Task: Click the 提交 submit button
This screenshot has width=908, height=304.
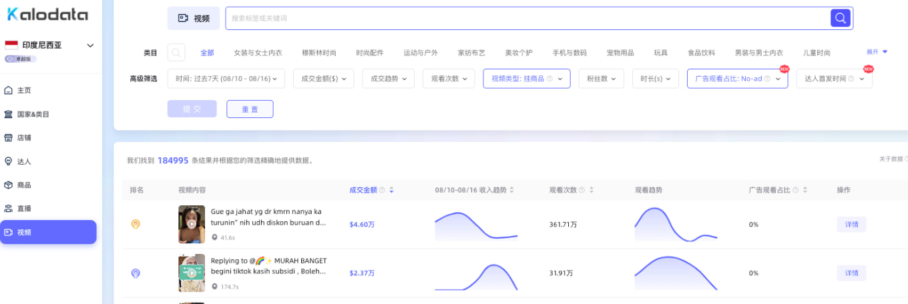Action: [x=192, y=109]
